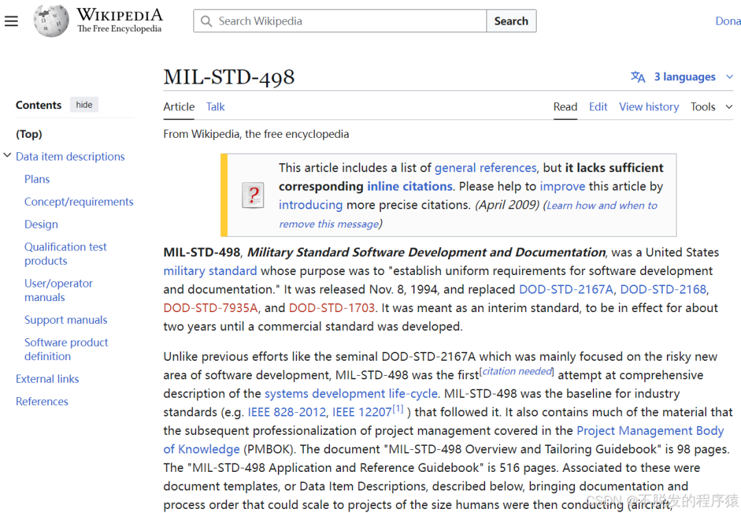Viewport: 741px width, 513px height.
Task: Click the introducing link in notice
Action: pyautogui.click(x=311, y=204)
